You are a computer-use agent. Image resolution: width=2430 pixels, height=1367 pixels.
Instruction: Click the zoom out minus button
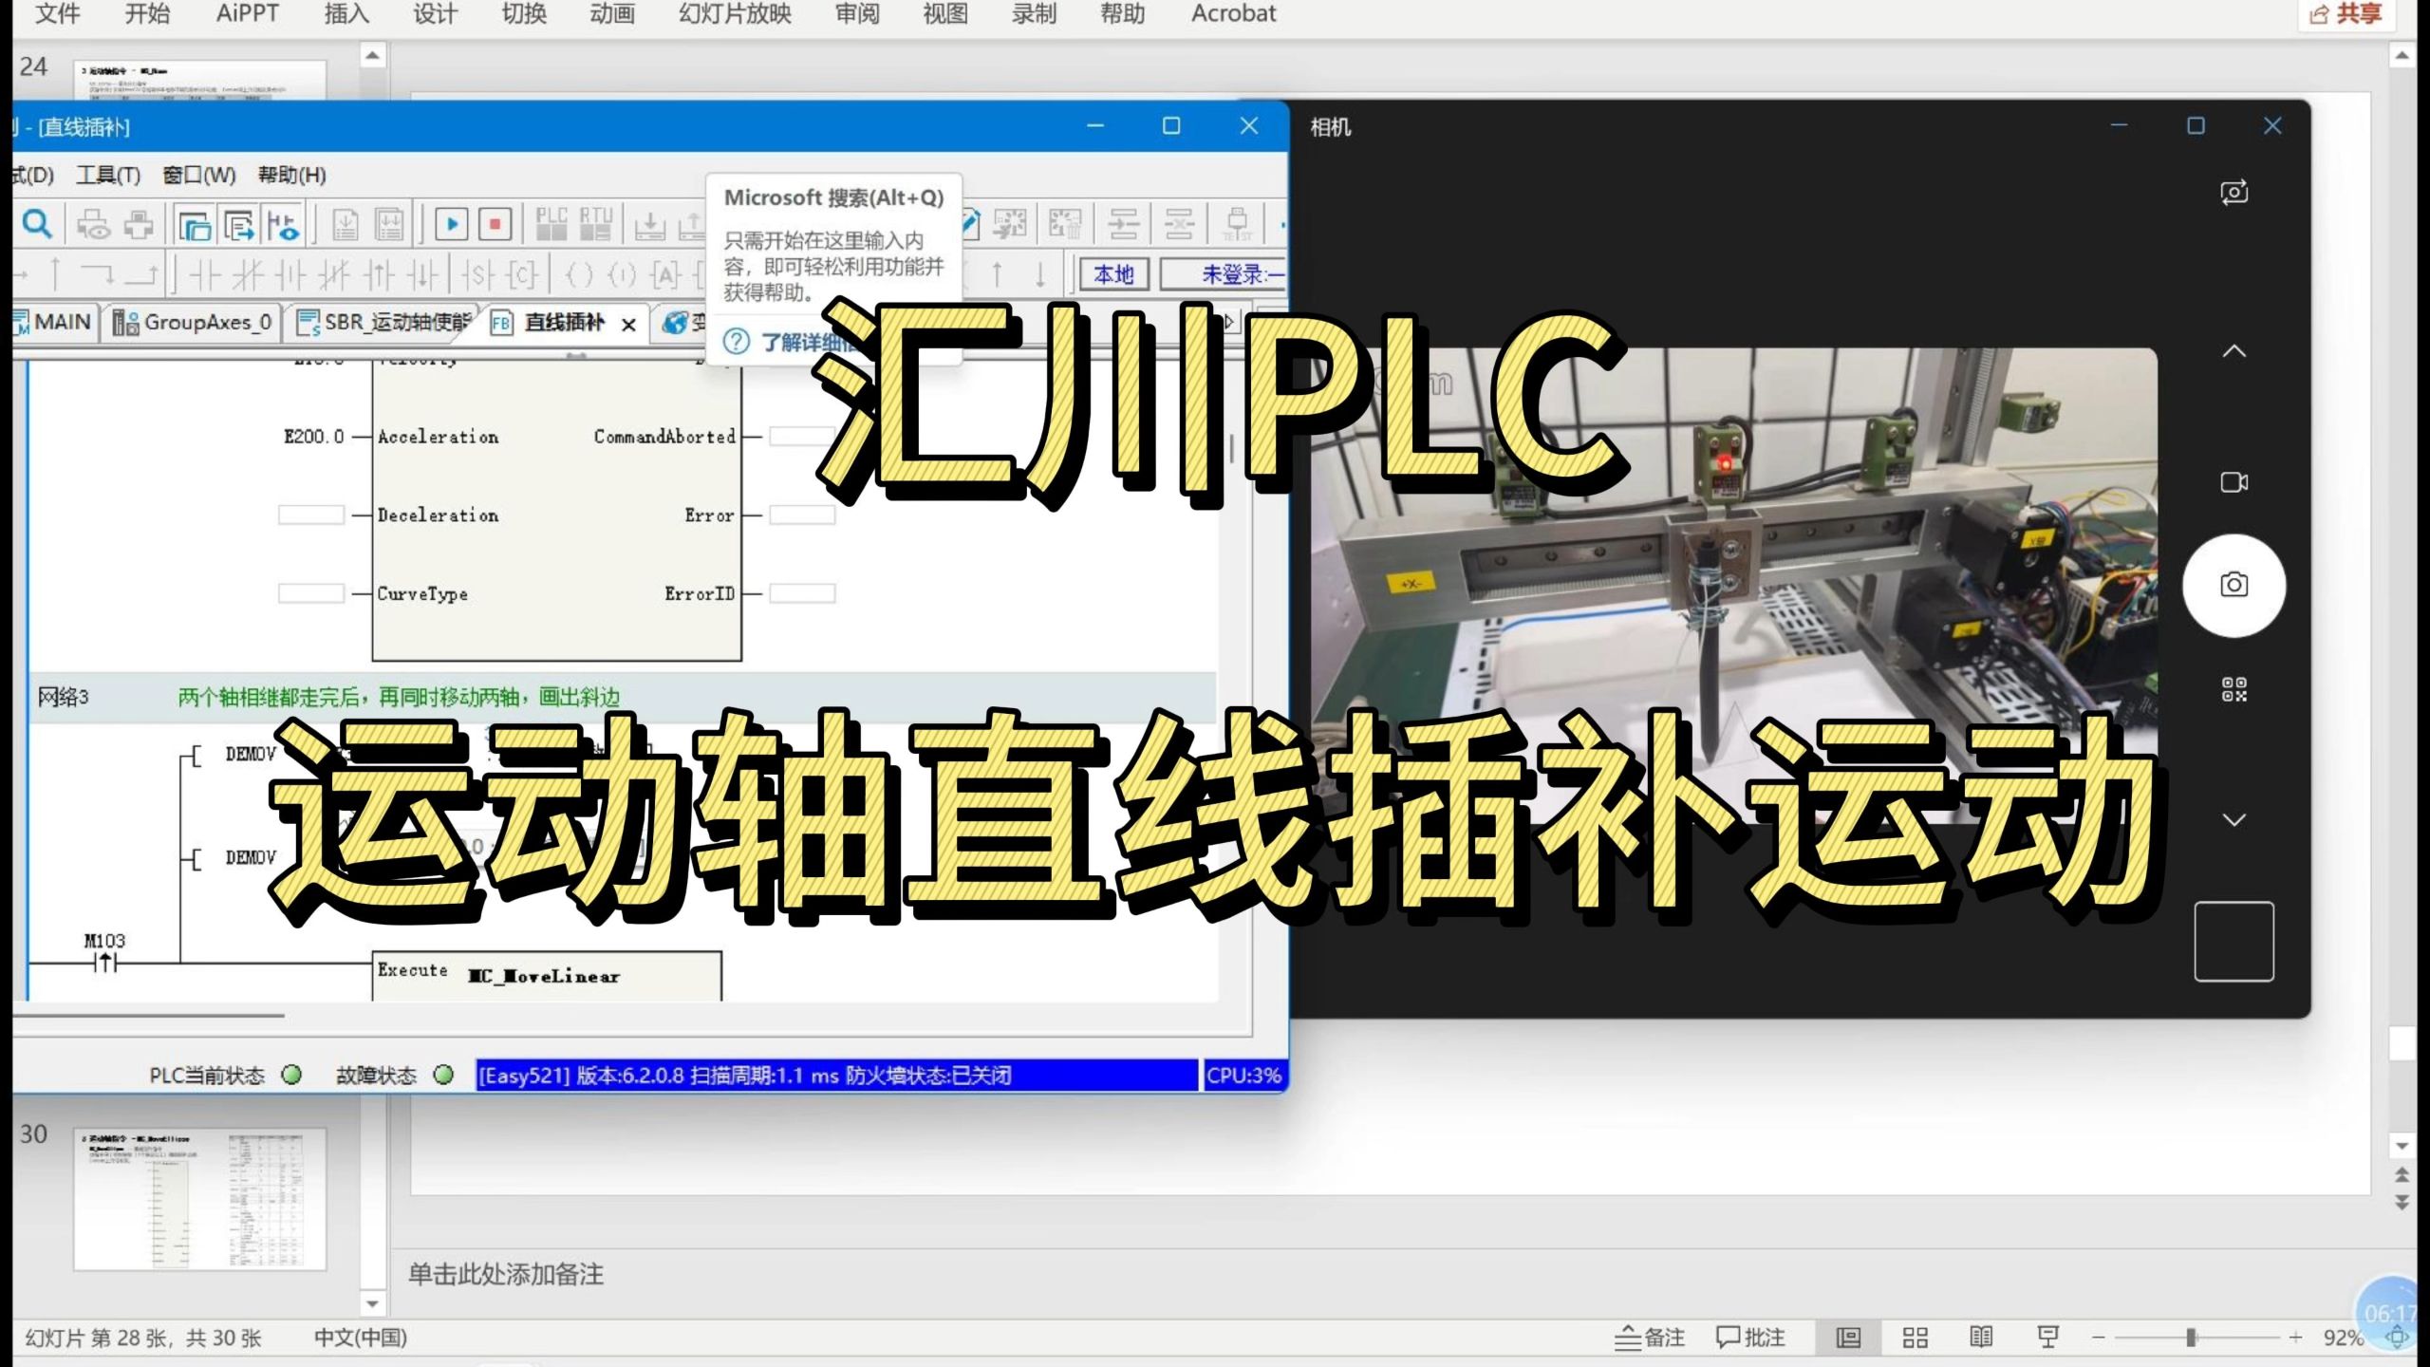pyautogui.click(x=2099, y=1338)
